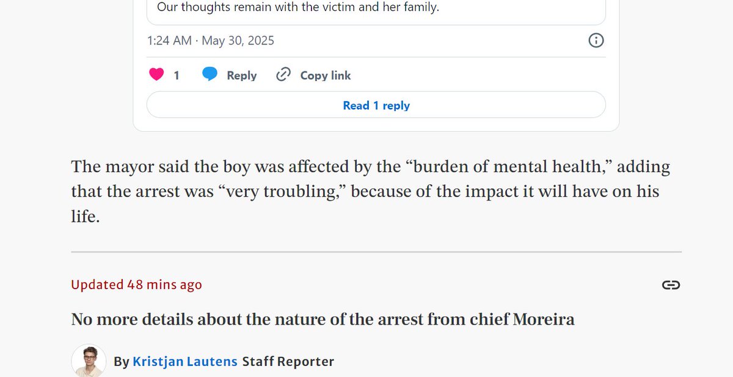
Task: Click the chain icon beside Copy link
Action: pos(283,75)
